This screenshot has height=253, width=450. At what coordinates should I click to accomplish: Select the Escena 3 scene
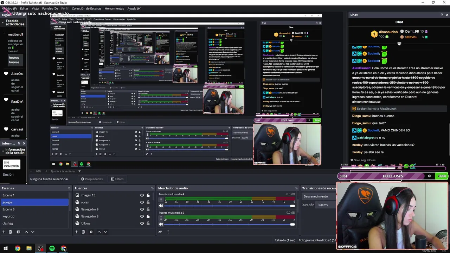coord(34,209)
